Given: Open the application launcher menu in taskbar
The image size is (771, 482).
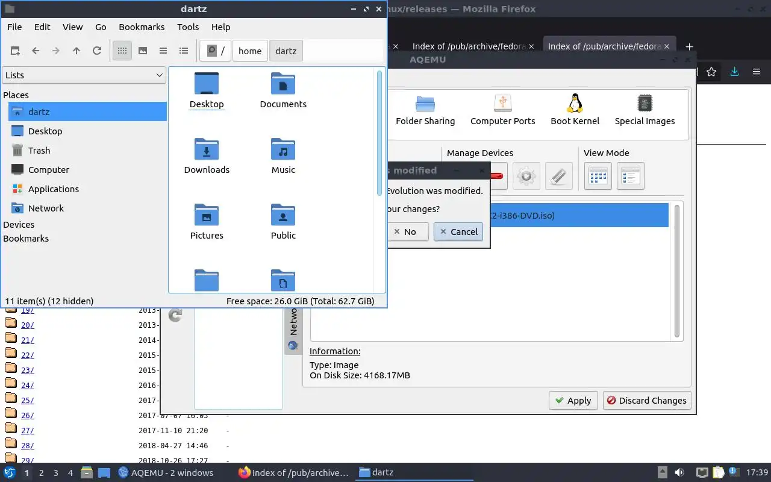Looking at the screenshot, I should coord(10,473).
